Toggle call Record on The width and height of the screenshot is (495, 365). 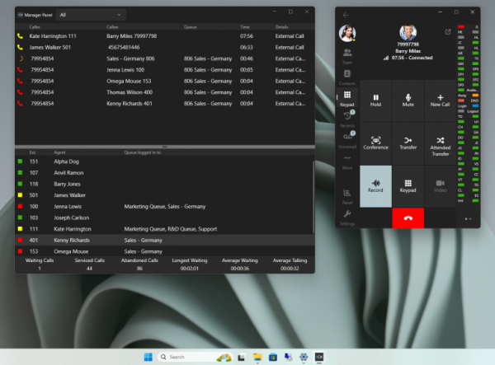click(x=375, y=186)
